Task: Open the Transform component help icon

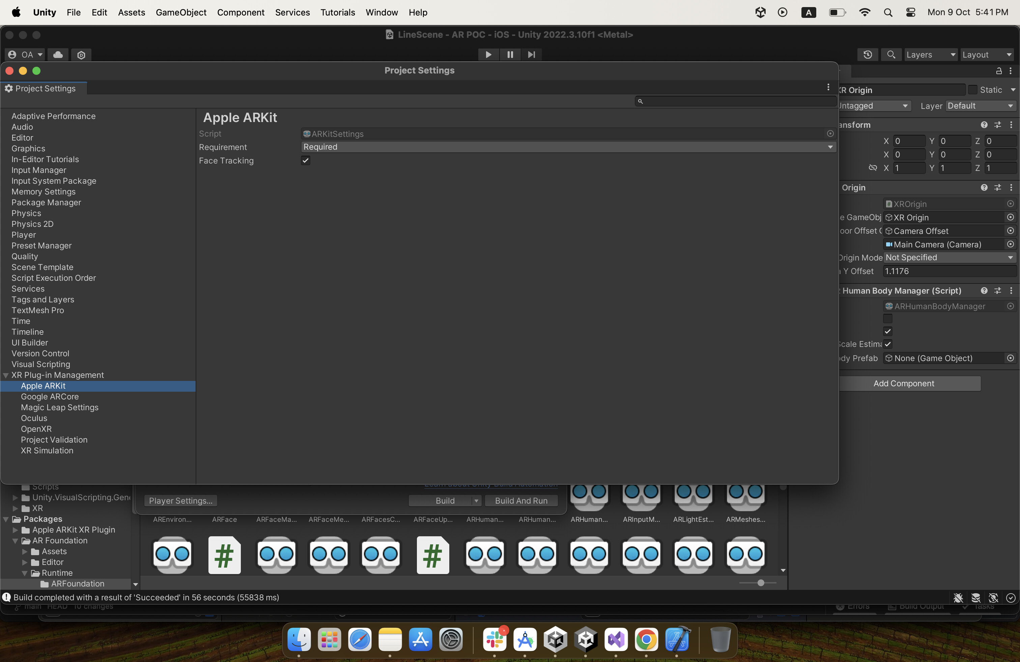Action: pyautogui.click(x=984, y=125)
